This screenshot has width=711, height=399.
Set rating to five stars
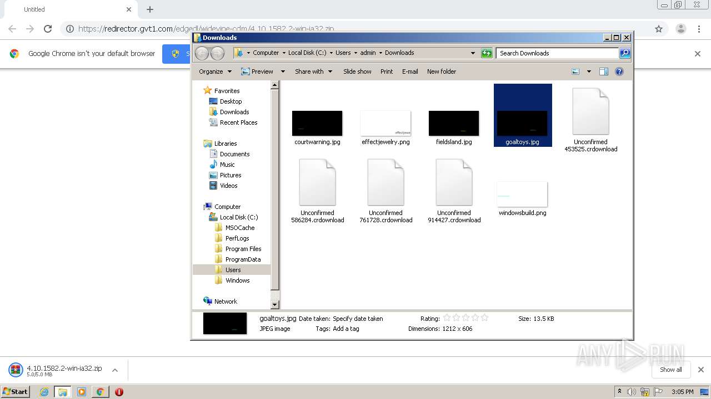click(484, 318)
